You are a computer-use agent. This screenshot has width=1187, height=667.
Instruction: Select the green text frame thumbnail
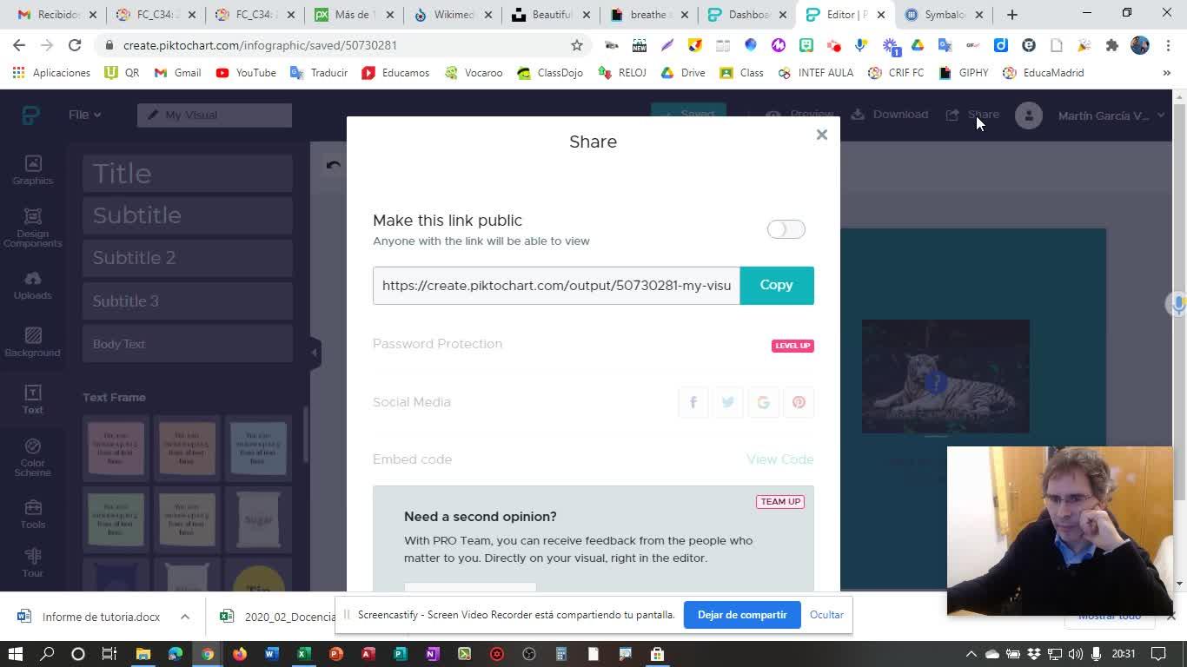pos(116,519)
